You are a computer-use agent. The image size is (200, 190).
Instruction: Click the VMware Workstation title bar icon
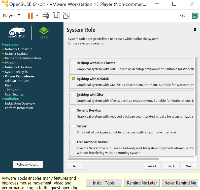point(5,4)
